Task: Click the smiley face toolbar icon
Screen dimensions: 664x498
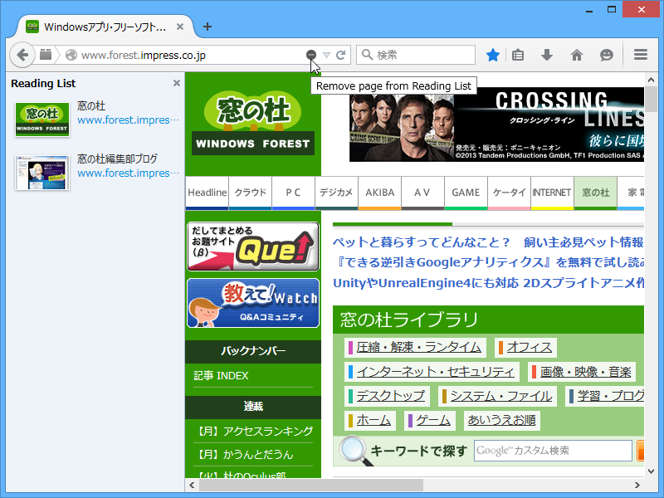Action: pyautogui.click(x=607, y=55)
